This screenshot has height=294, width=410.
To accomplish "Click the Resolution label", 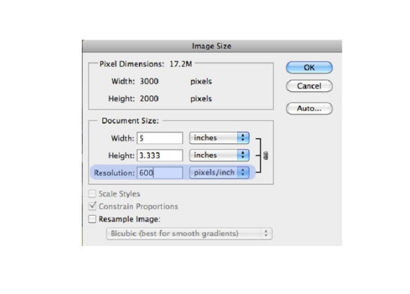I will (x=114, y=173).
